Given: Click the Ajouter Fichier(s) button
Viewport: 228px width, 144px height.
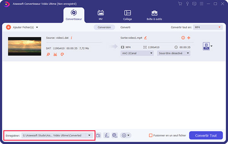Looking at the screenshot, I should (x=22, y=27).
